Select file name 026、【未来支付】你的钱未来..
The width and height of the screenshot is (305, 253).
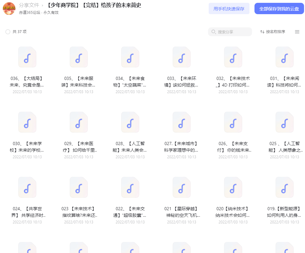[234, 147]
